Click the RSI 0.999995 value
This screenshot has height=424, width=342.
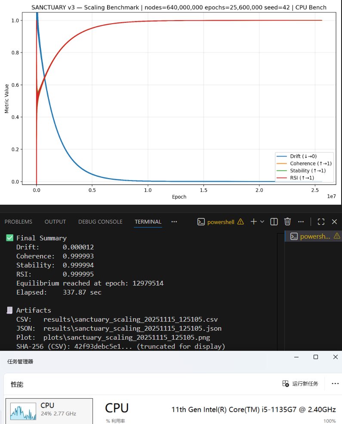(78, 274)
